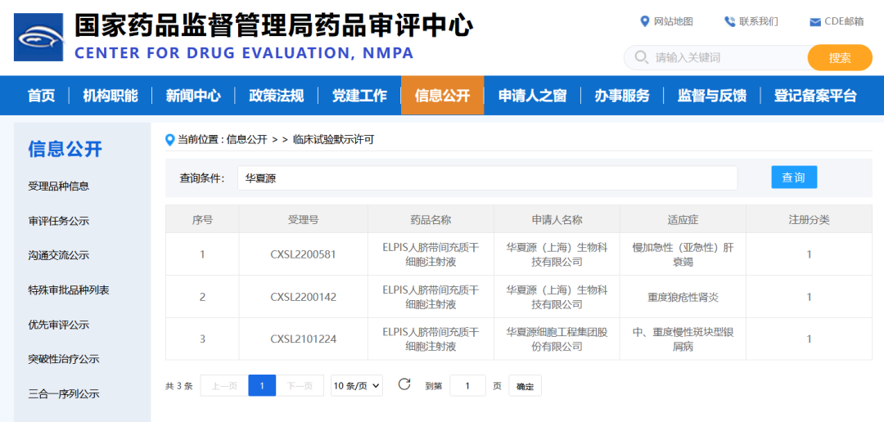Open the 联系我们 link
This screenshot has height=422, width=884.
click(x=758, y=21)
